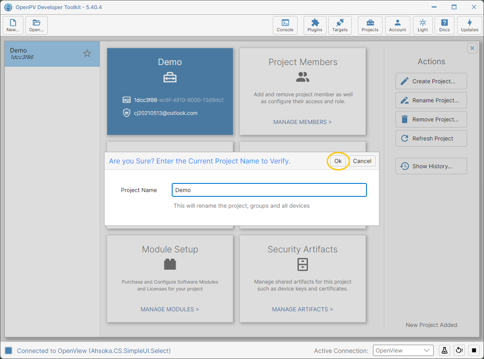This screenshot has width=484, height=359.
Task: Click the Connected to OpenView status text
Action: click(x=94, y=351)
